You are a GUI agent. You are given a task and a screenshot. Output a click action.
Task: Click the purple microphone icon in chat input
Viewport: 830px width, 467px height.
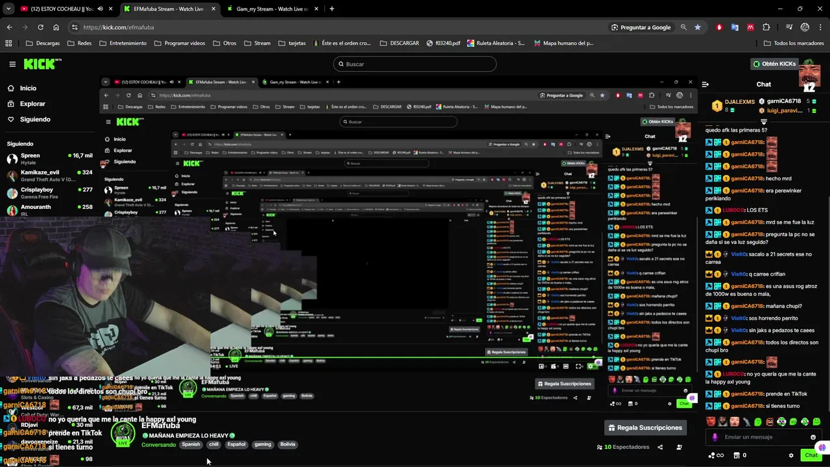715,437
